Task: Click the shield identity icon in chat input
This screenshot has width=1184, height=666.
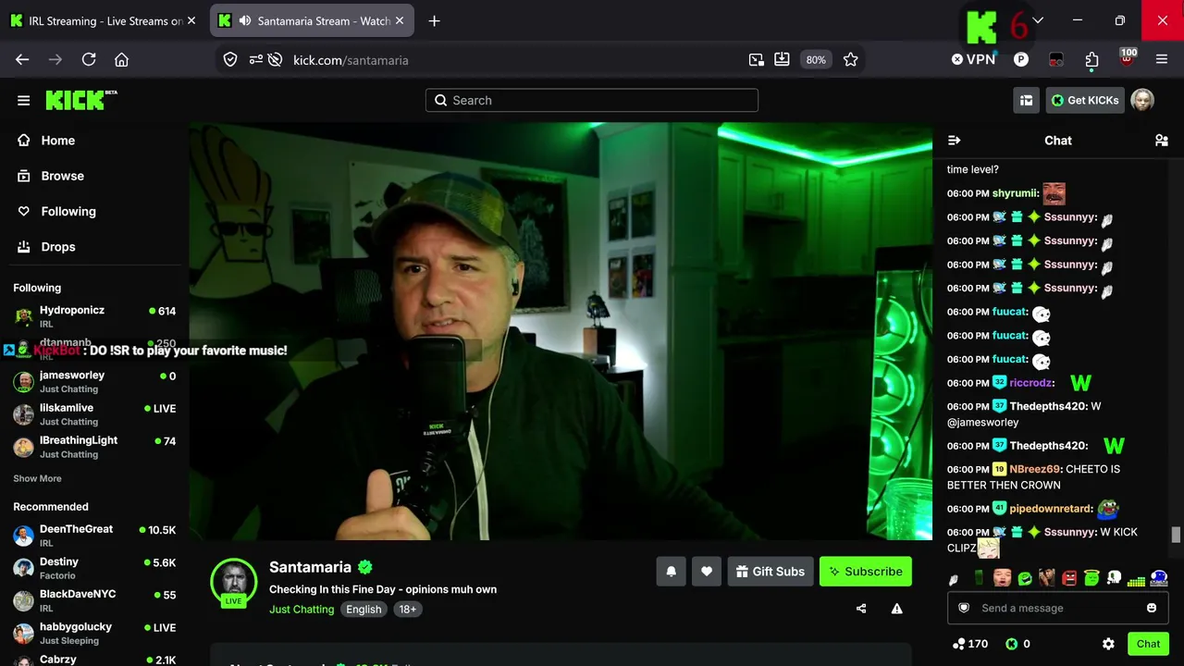Action: pos(964,608)
